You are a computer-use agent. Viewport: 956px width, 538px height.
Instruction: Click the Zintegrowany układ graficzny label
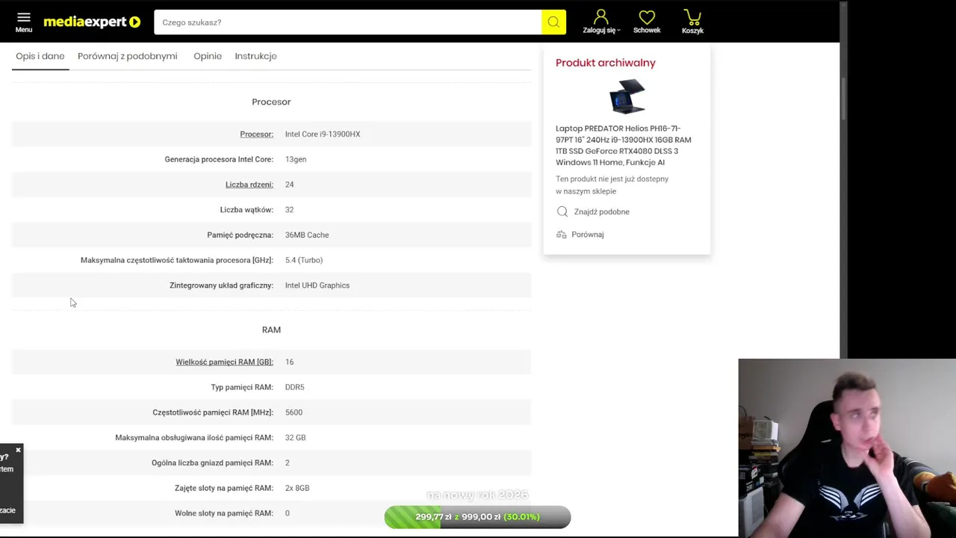coord(222,285)
